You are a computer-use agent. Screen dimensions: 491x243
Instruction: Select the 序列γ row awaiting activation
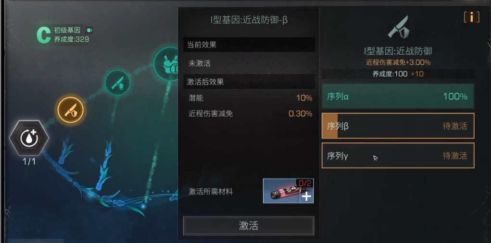398,156
